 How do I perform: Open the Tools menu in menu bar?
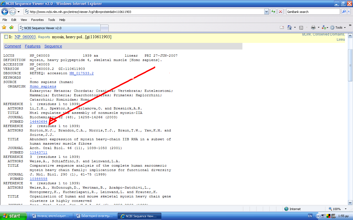(x=52, y=20)
